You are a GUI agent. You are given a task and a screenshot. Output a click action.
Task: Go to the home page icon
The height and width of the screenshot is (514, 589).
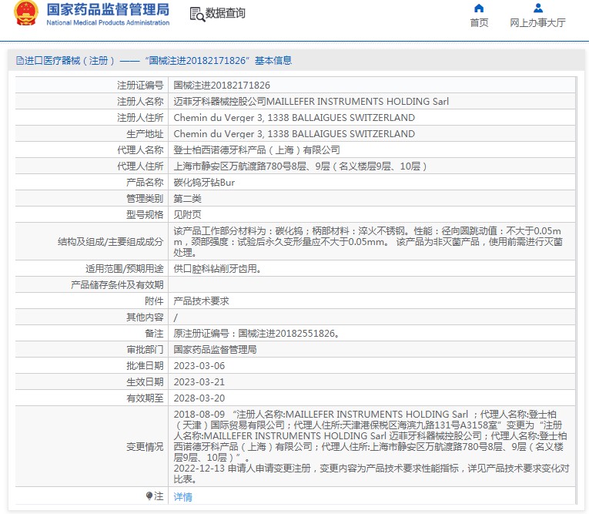pyautogui.click(x=479, y=8)
